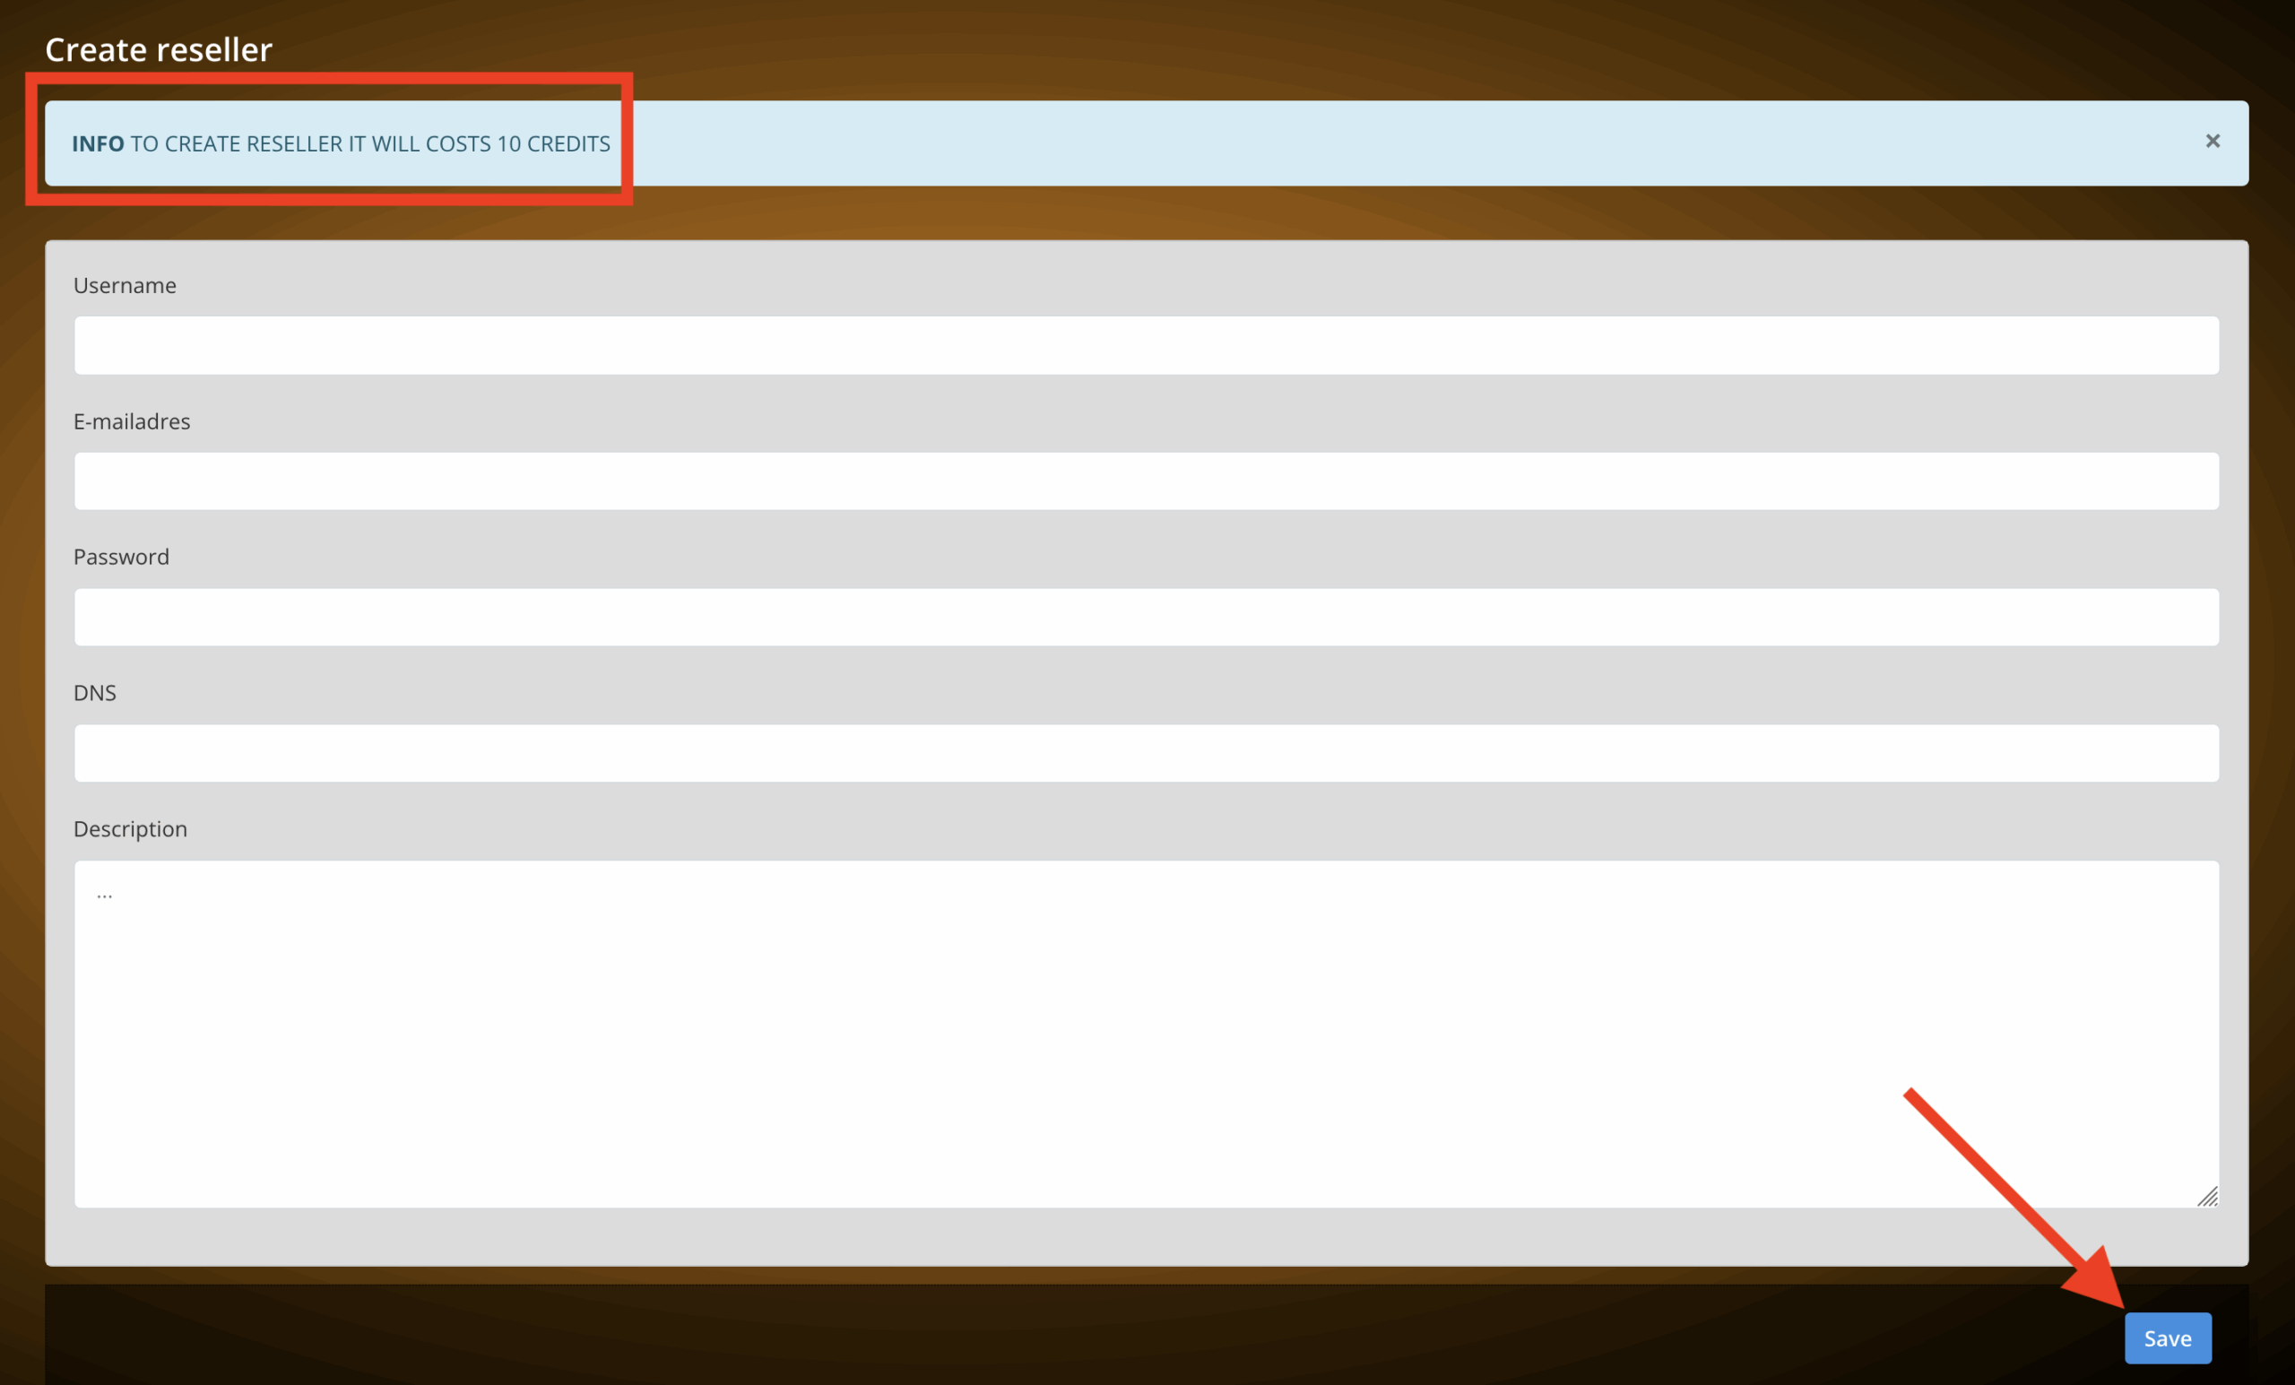Dismiss the info alert with the X icon
Image resolution: width=2295 pixels, height=1385 pixels.
tap(2213, 141)
